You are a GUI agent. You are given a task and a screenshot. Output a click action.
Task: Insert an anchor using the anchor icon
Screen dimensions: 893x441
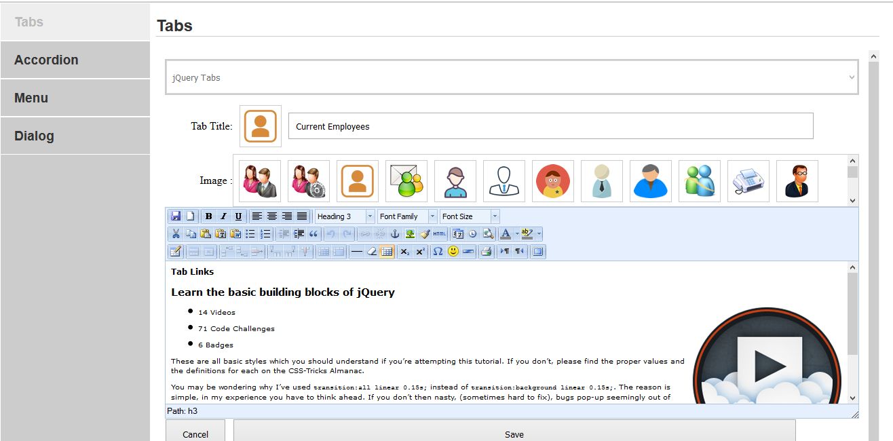click(x=395, y=234)
